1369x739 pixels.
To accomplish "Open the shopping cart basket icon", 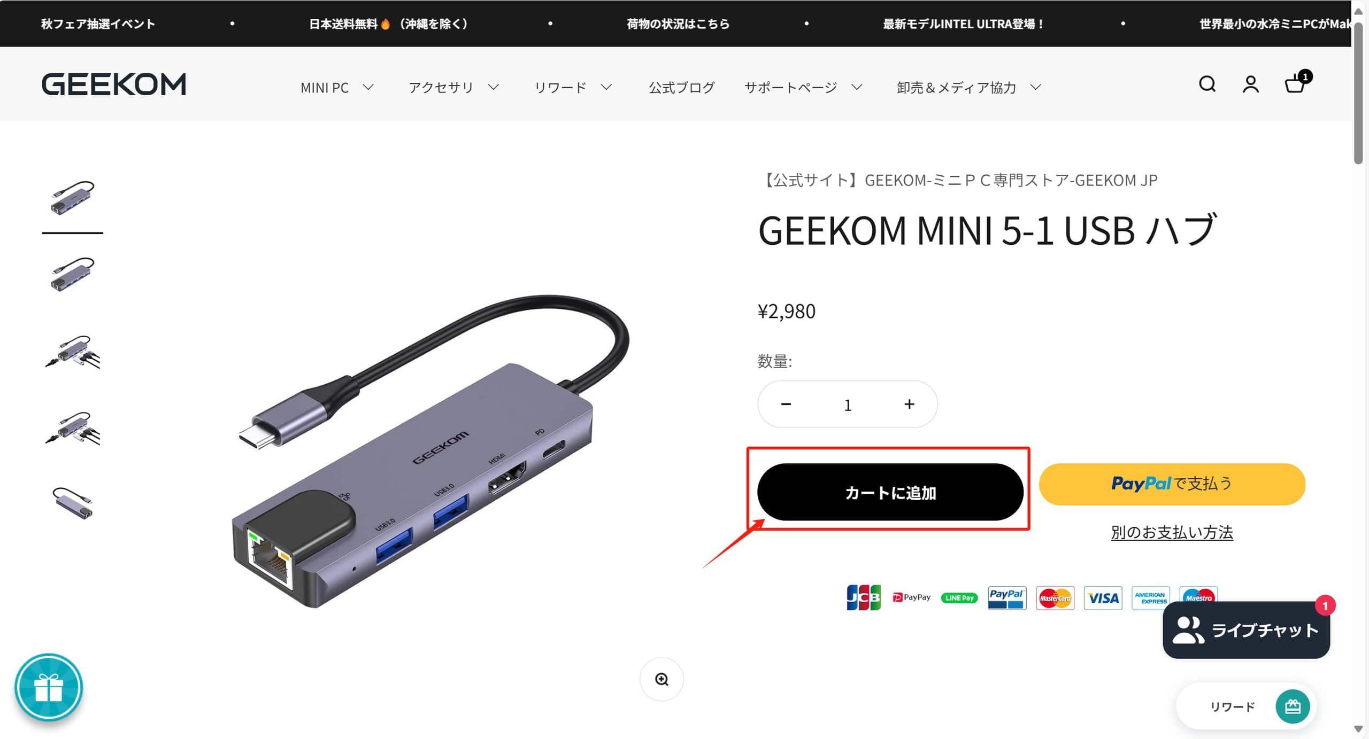I will [x=1296, y=82].
